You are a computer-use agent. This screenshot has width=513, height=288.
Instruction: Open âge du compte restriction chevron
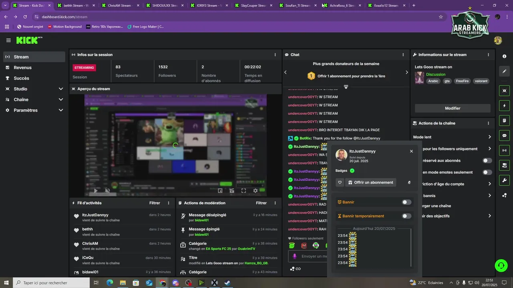pos(489,184)
